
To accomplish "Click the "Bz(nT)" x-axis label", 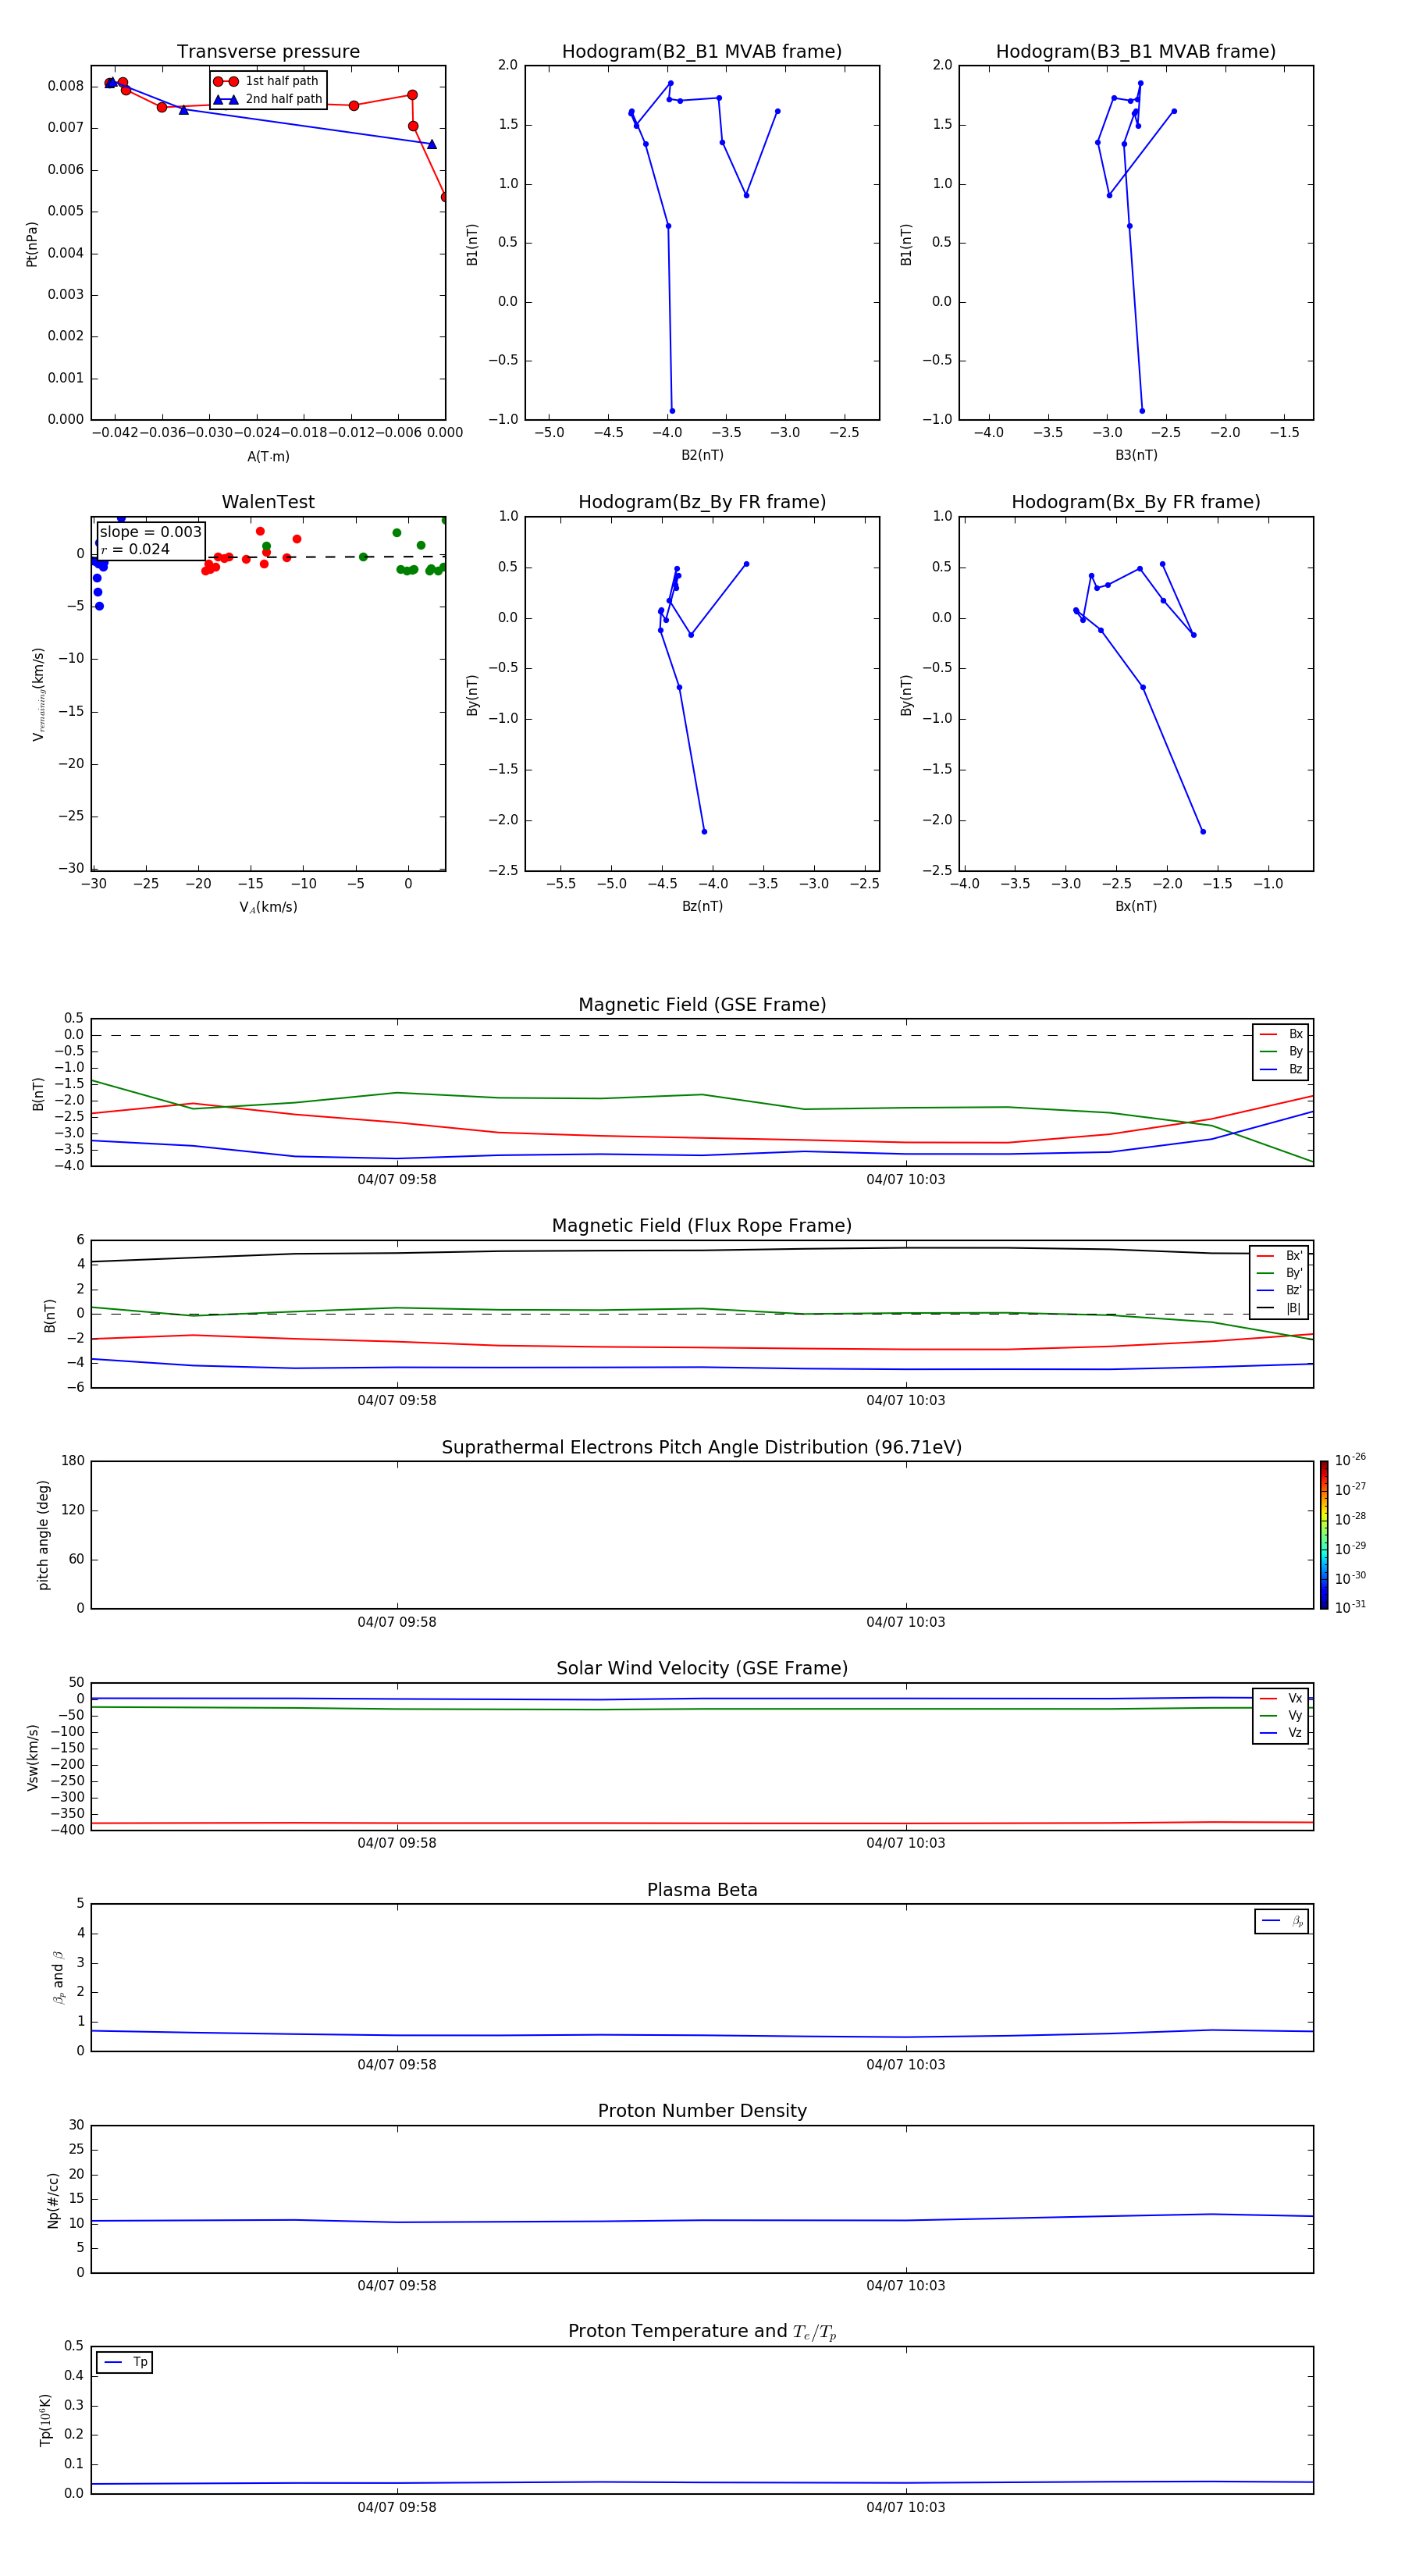I will click(x=702, y=906).
